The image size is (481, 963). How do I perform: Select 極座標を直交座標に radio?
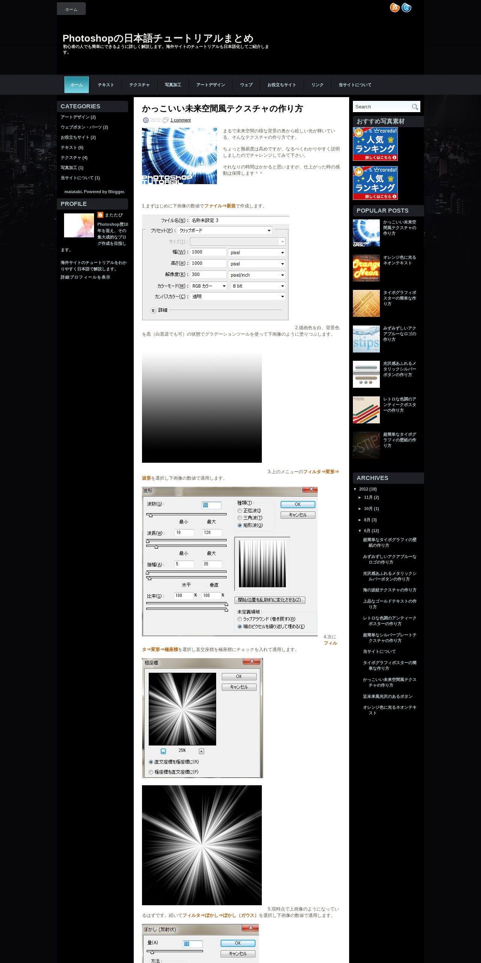click(151, 772)
